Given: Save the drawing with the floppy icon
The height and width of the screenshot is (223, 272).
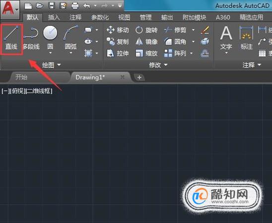Looking at the screenshot, I should click(52, 6).
